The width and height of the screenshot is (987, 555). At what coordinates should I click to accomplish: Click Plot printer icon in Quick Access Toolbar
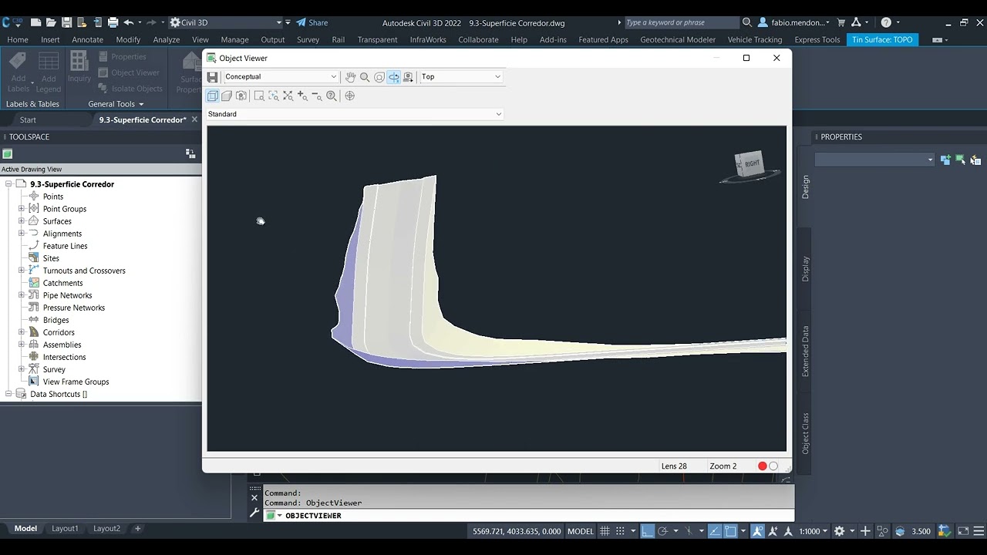click(113, 22)
